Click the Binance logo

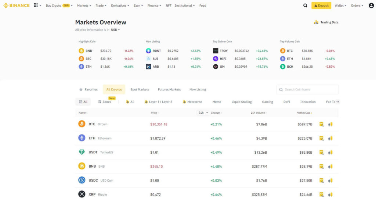(x=17, y=5)
